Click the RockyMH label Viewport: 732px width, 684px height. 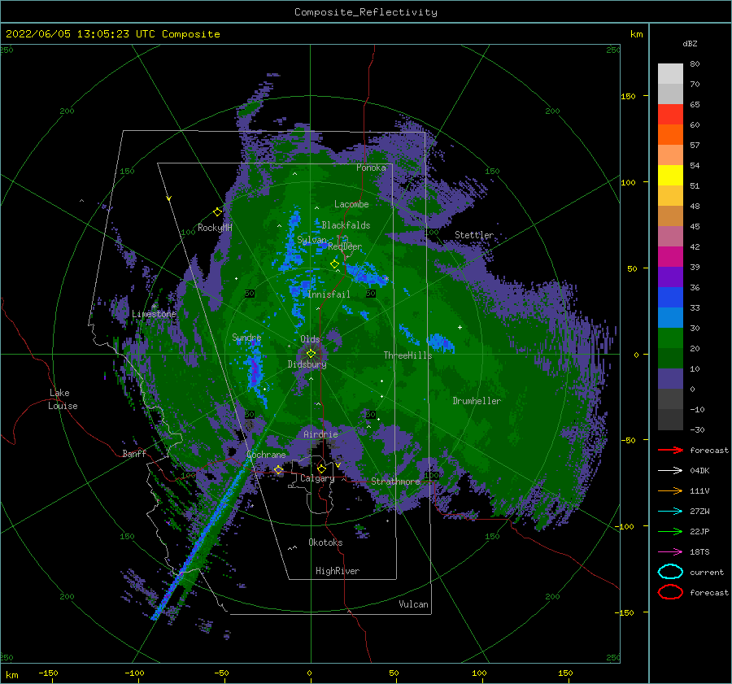pyautogui.click(x=215, y=228)
